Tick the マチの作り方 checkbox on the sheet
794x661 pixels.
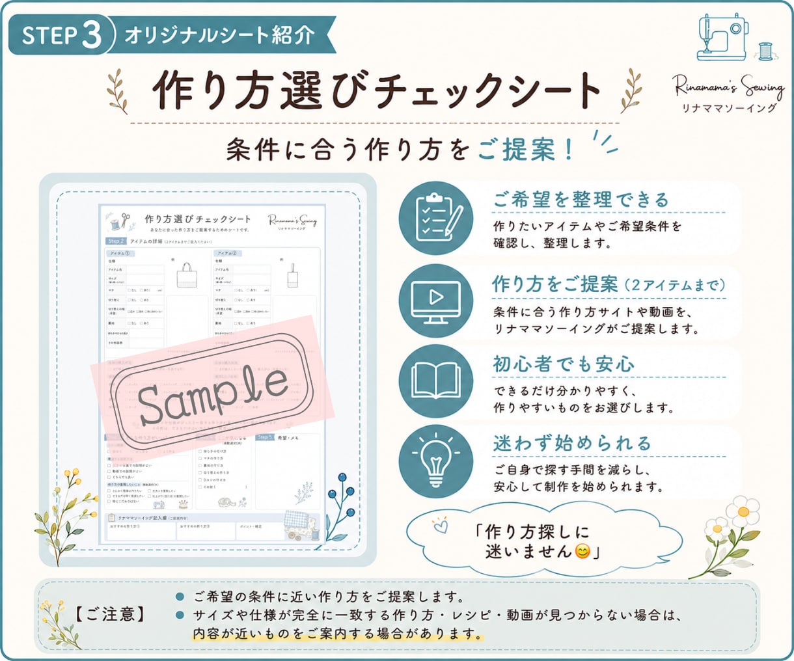pyautogui.click(x=200, y=458)
